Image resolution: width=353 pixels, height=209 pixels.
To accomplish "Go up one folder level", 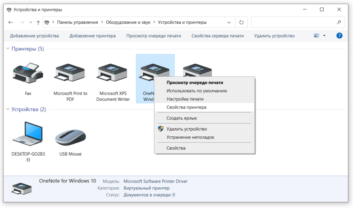I will point(38,22).
